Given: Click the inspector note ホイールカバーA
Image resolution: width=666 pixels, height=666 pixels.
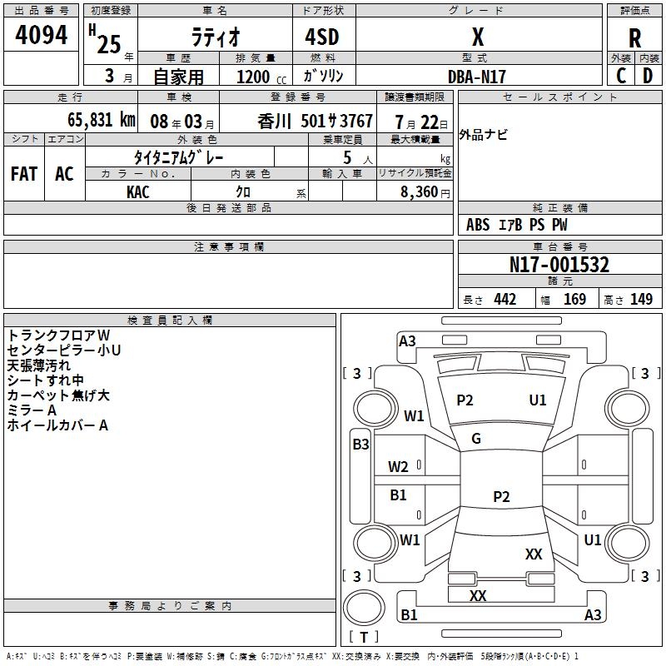Looking at the screenshot, I should [57, 425].
